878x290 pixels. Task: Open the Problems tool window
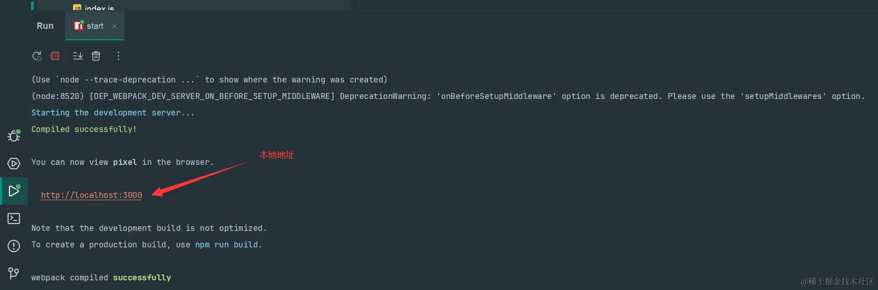click(x=14, y=246)
